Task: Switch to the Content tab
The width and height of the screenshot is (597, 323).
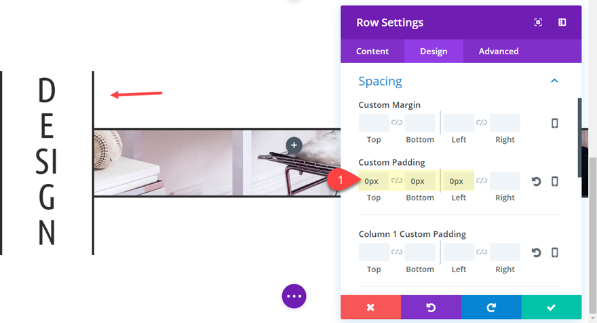Action: [x=372, y=51]
